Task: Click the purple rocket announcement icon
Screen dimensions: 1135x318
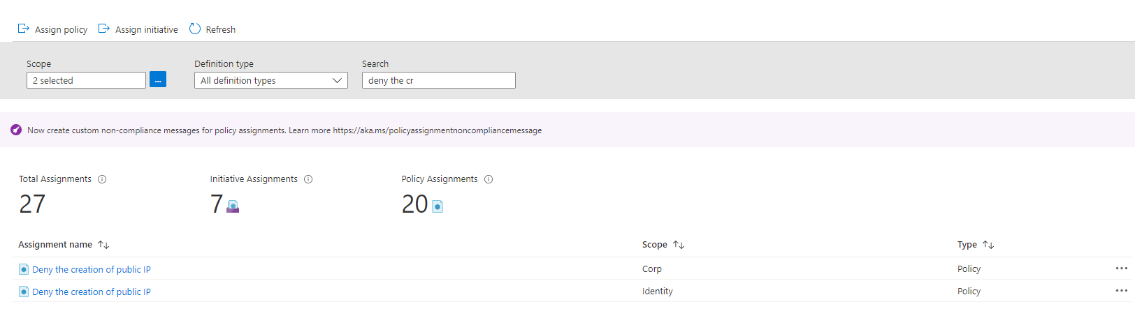Action: coord(16,130)
